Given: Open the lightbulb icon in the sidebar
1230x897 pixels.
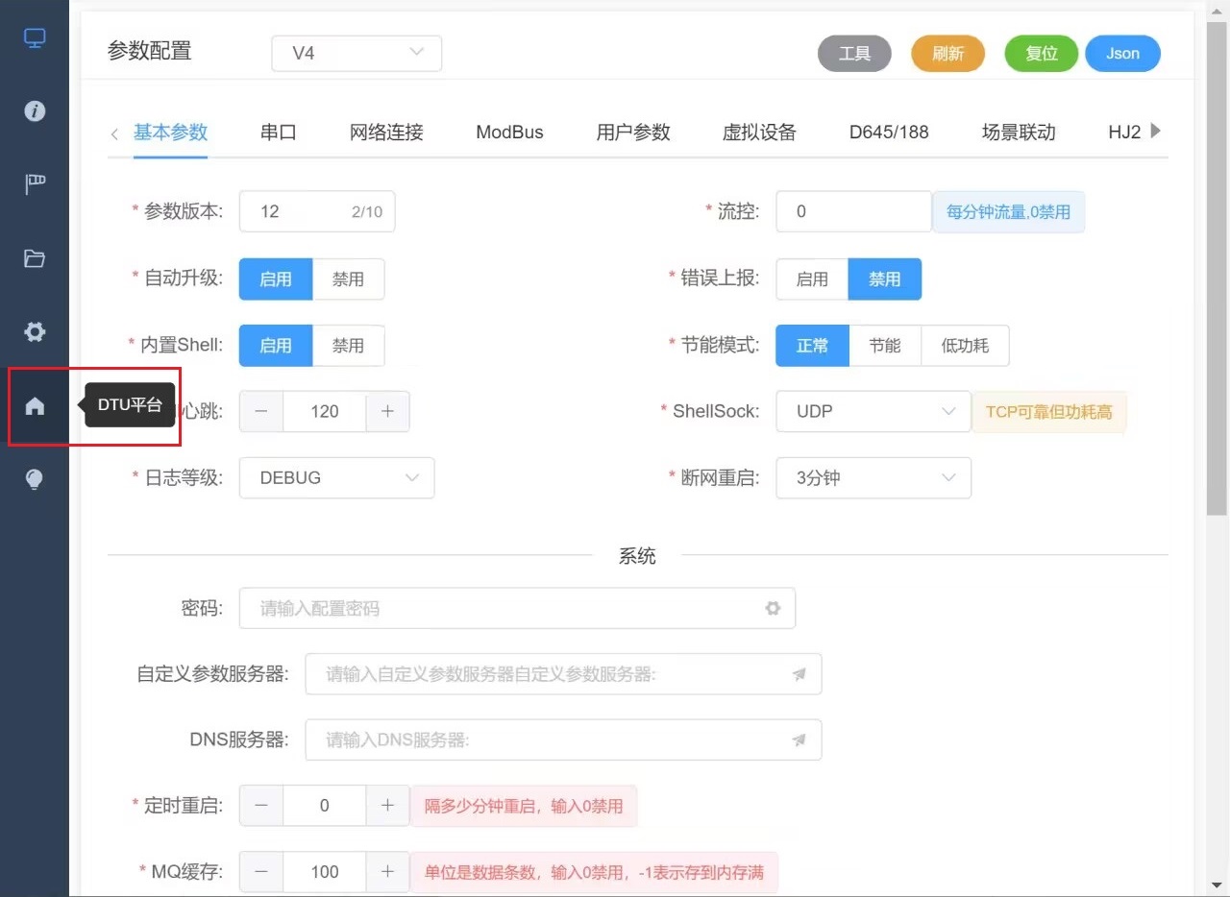Looking at the screenshot, I should point(35,479).
